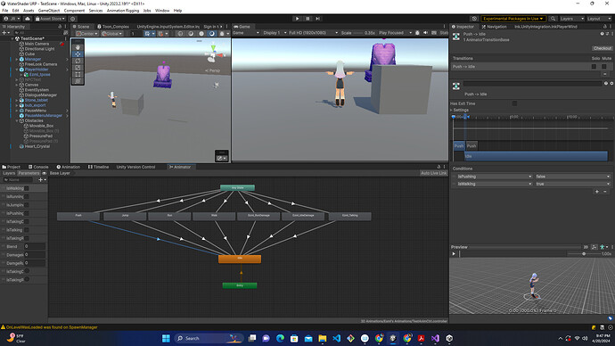Switch to the Timeline tab
This screenshot has height=346, width=615.
tap(98, 167)
